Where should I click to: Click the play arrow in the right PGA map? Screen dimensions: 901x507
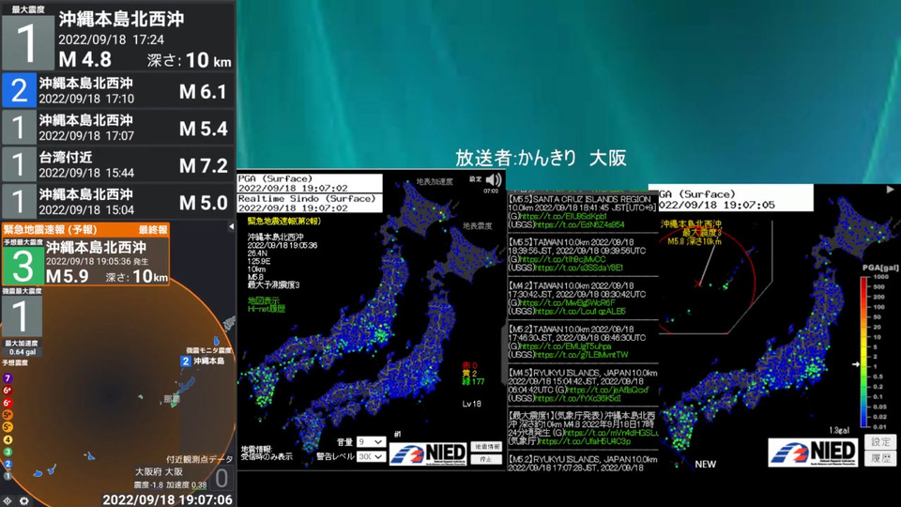pyautogui.click(x=890, y=189)
